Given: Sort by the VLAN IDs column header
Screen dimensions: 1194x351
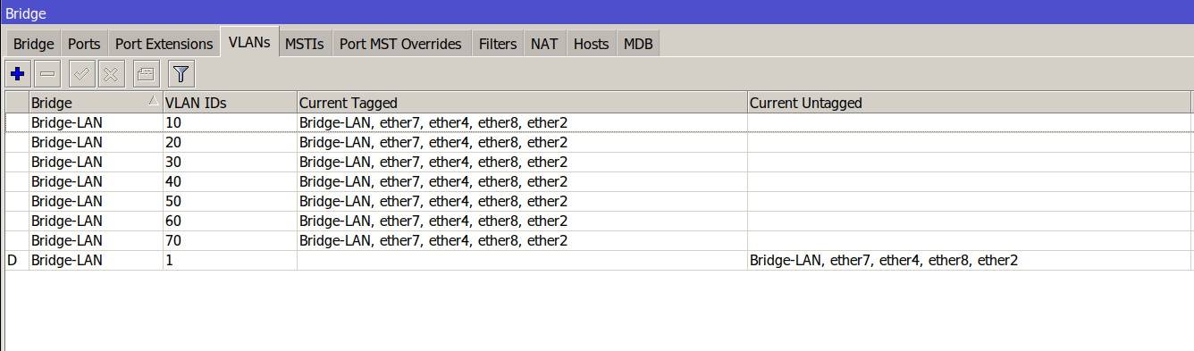Looking at the screenshot, I should (230, 103).
